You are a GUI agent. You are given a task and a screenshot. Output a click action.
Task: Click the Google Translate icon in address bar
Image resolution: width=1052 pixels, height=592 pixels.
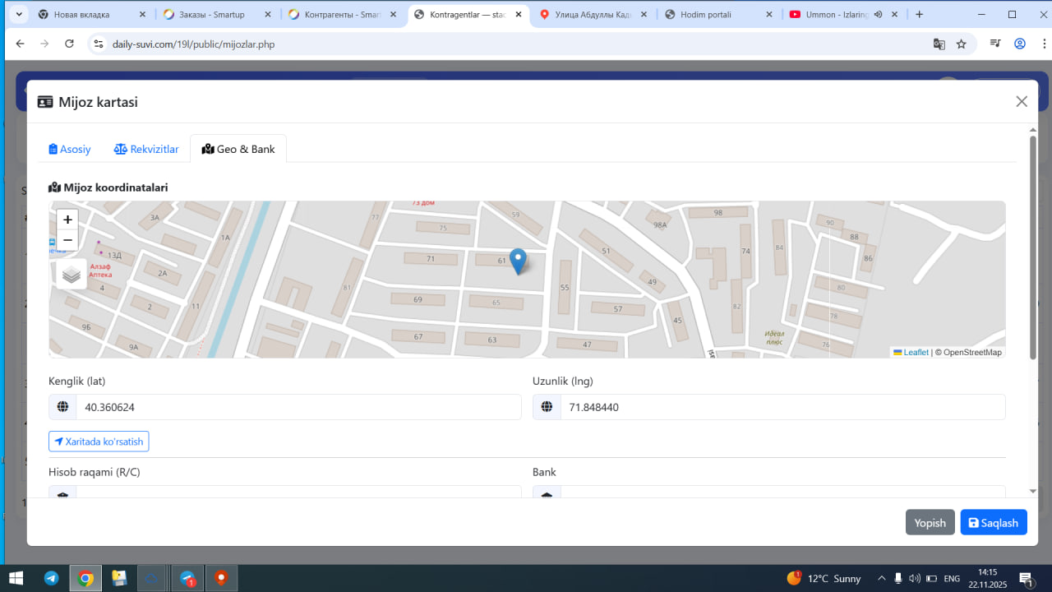click(939, 44)
